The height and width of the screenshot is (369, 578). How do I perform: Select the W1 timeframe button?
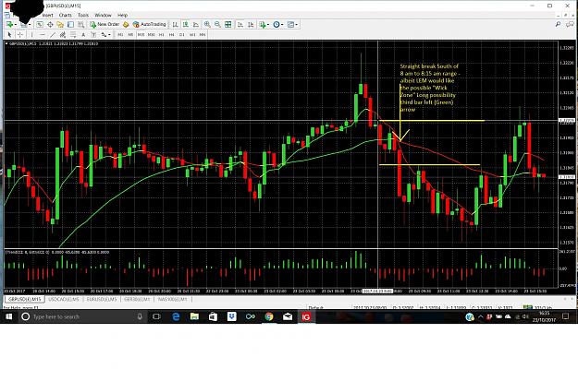click(x=192, y=34)
